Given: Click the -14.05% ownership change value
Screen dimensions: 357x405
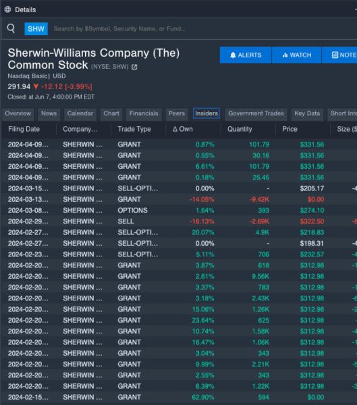Looking at the screenshot, I should (x=202, y=199).
